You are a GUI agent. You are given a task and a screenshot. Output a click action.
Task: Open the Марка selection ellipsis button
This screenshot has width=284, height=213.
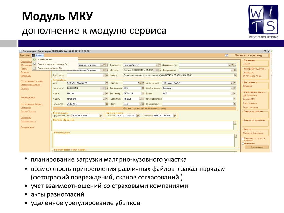(104, 93)
